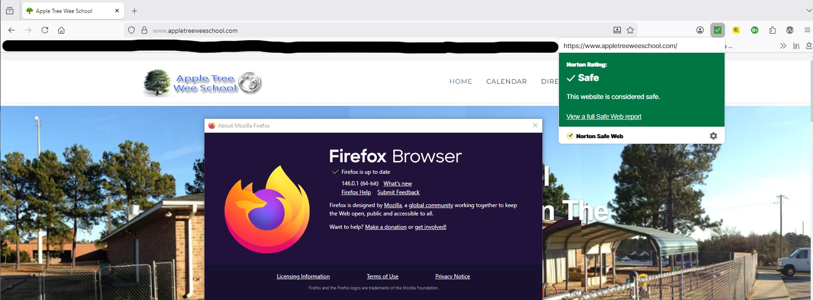Reload the current page
Image resolution: width=813 pixels, height=300 pixels.
pyautogui.click(x=45, y=30)
